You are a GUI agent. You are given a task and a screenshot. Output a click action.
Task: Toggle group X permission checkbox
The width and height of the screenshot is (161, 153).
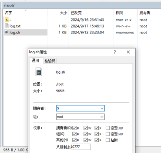click(97, 134)
